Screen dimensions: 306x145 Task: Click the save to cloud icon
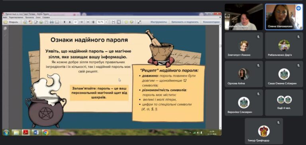pos(41,22)
